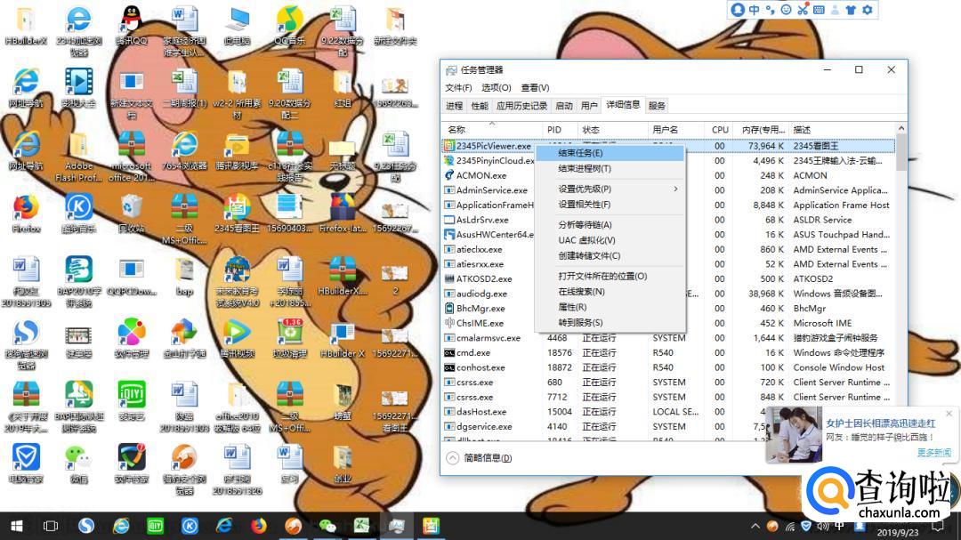Screen dimensions: 961x540
Task: Open the HBuilderX desktop icon at top-left
Action: click(x=26, y=27)
